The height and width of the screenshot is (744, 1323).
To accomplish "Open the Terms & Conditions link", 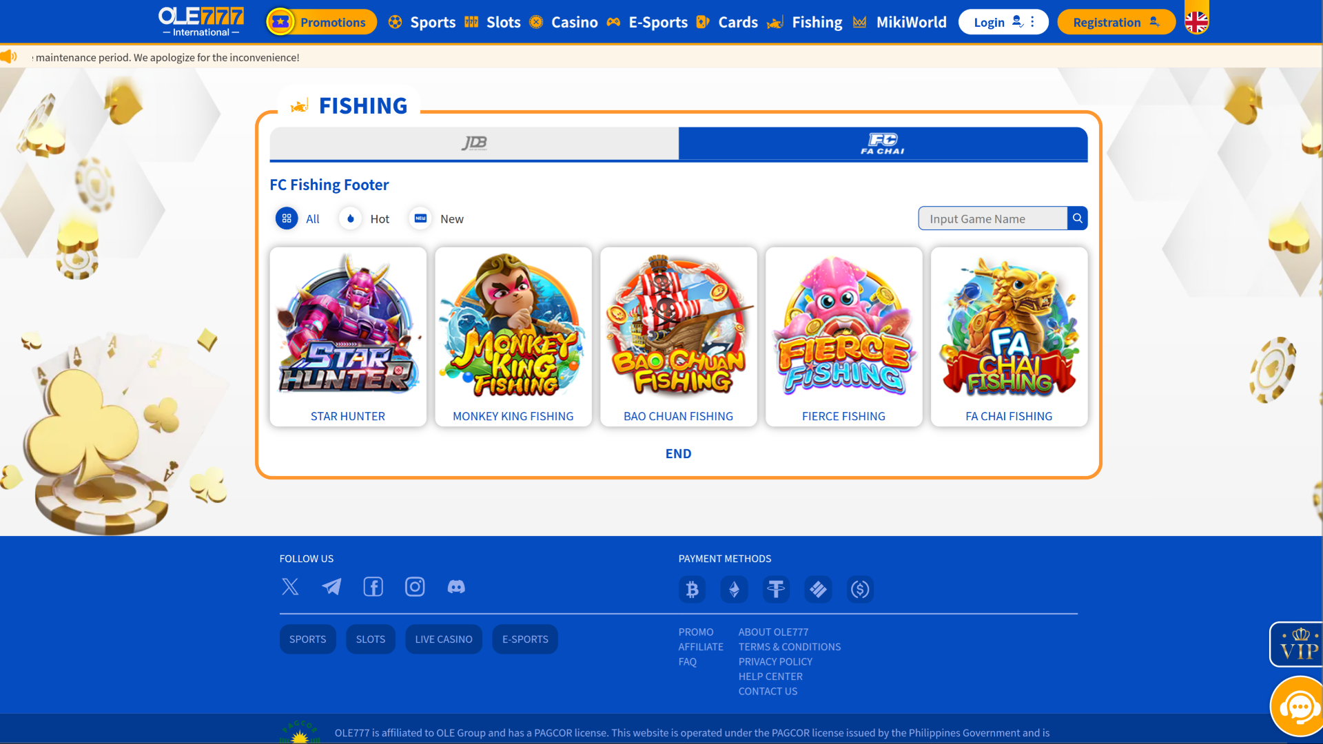I will [x=790, y=646].
